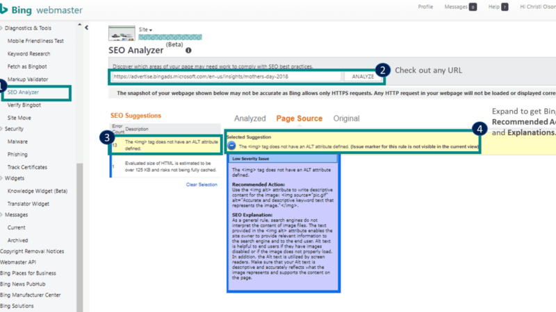Viewport: 556px width, 312px height.
Task: Open Help in top bar
Action: (x=493, y=7)
